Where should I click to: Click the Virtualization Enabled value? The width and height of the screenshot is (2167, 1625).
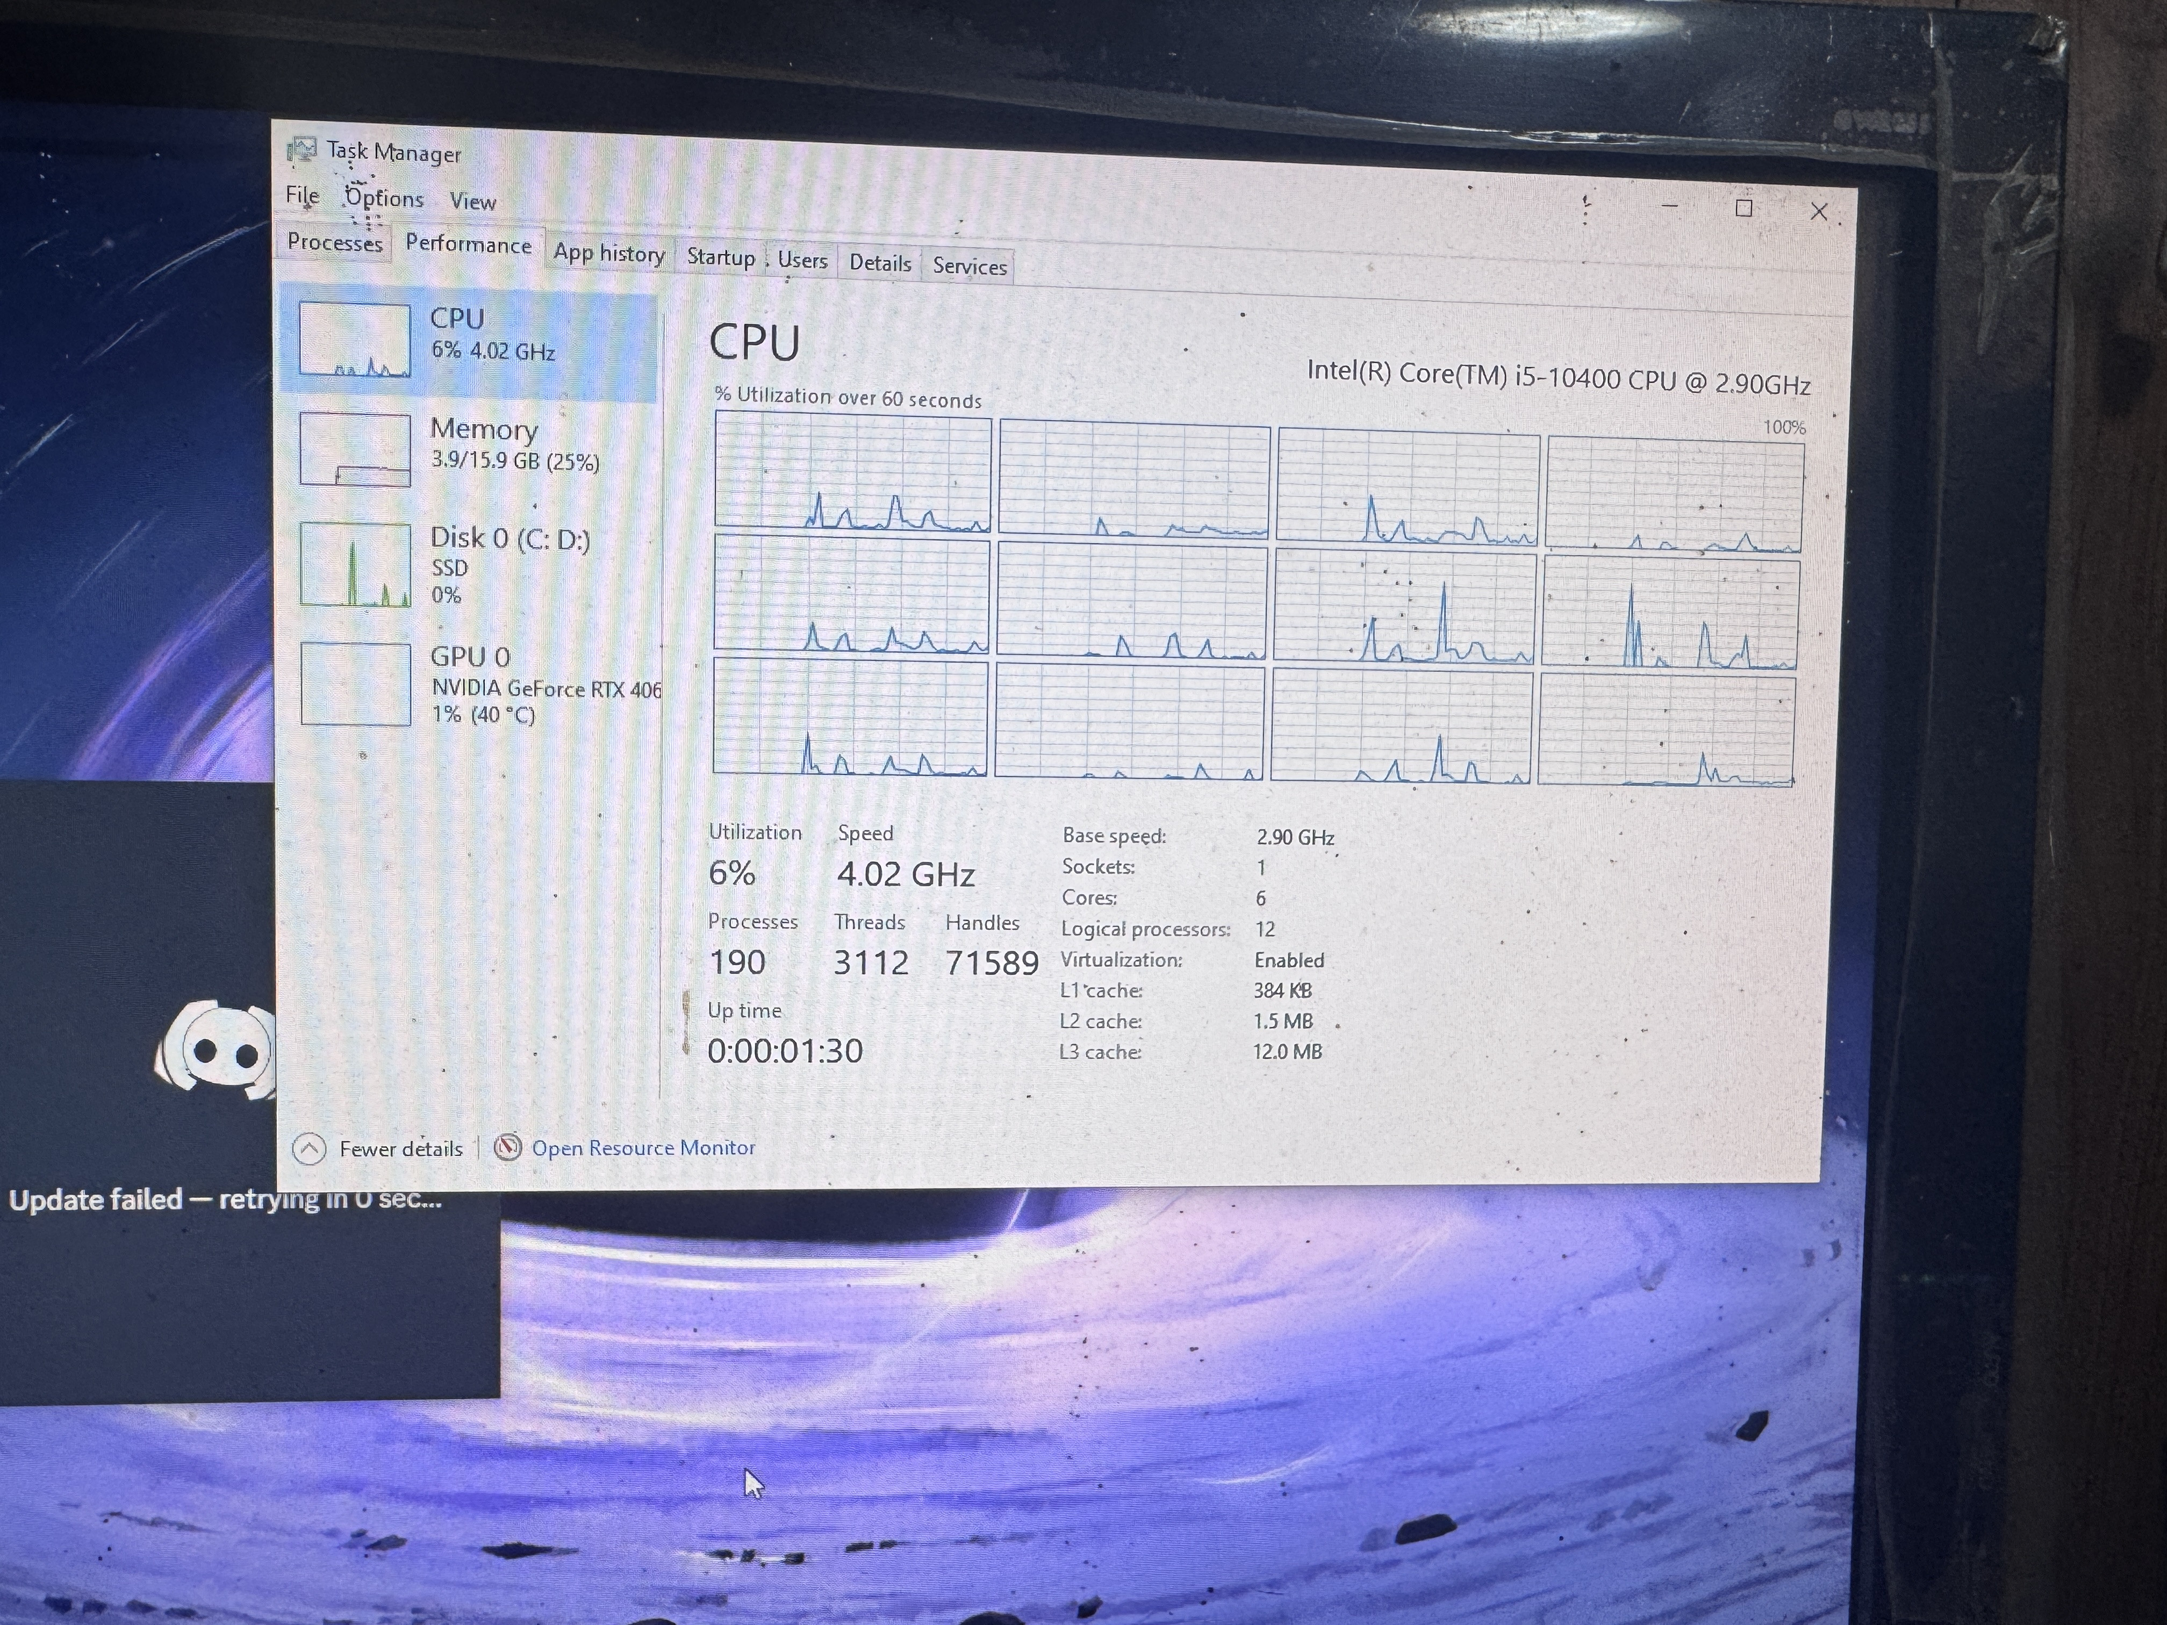[1288, 960]
